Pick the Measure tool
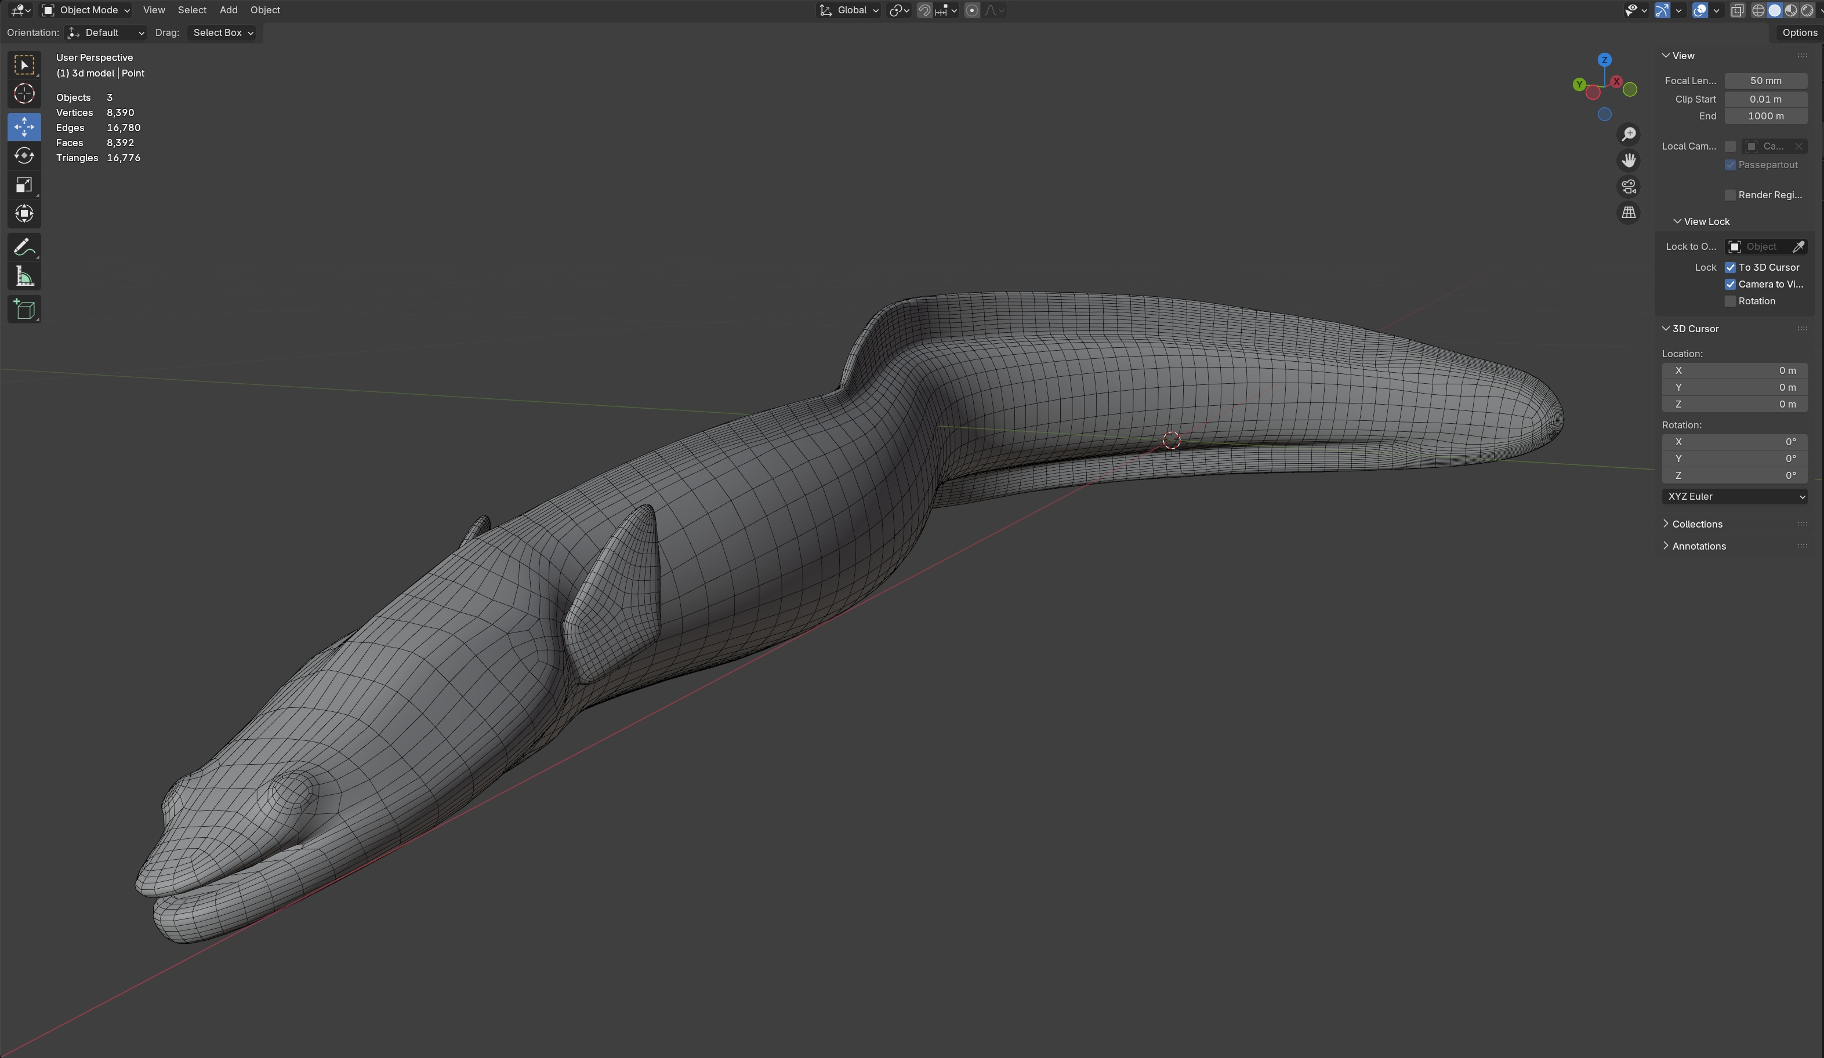Image resolution: width=1824 pixels, height=1058 pixels. click(24, 277)
